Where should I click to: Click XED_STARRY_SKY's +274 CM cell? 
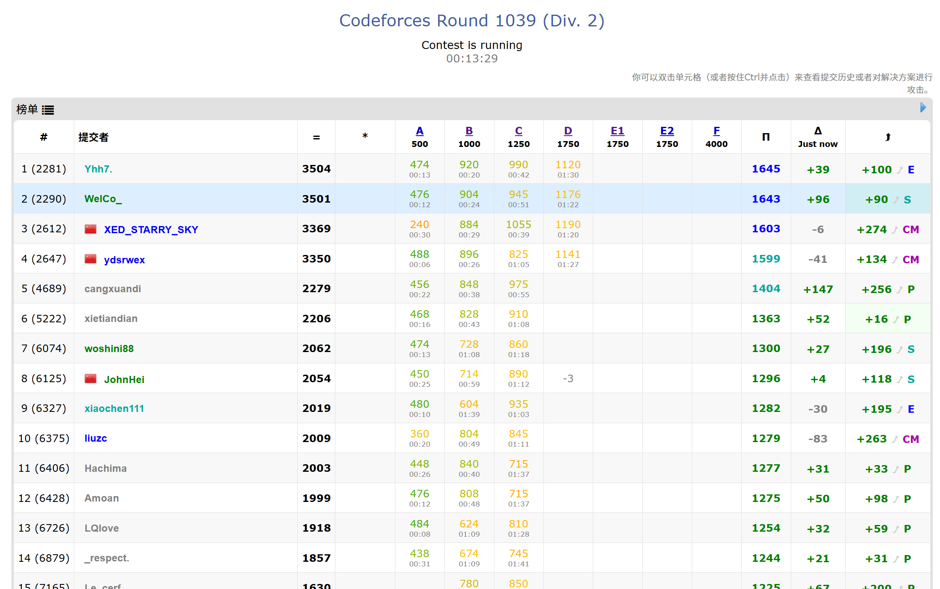pyautogui.click(x=888, y=229)
